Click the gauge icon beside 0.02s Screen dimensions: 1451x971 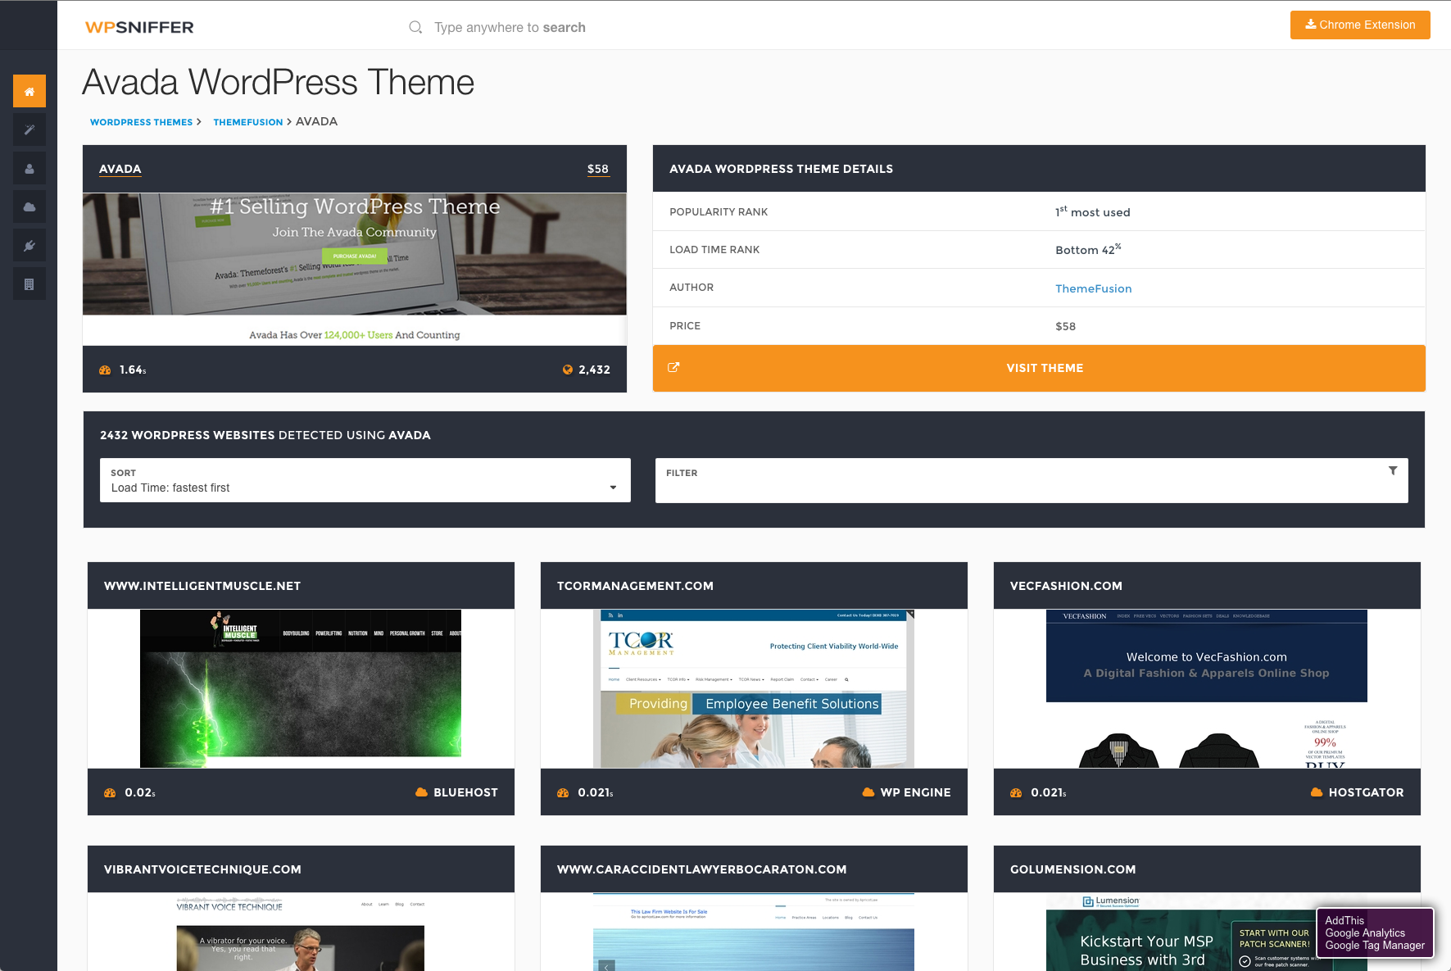(x=110, y=792)
